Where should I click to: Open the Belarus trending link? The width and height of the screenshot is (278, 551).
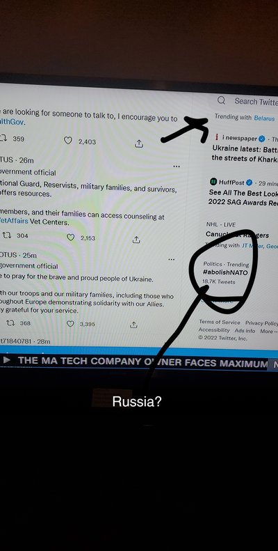264,118
